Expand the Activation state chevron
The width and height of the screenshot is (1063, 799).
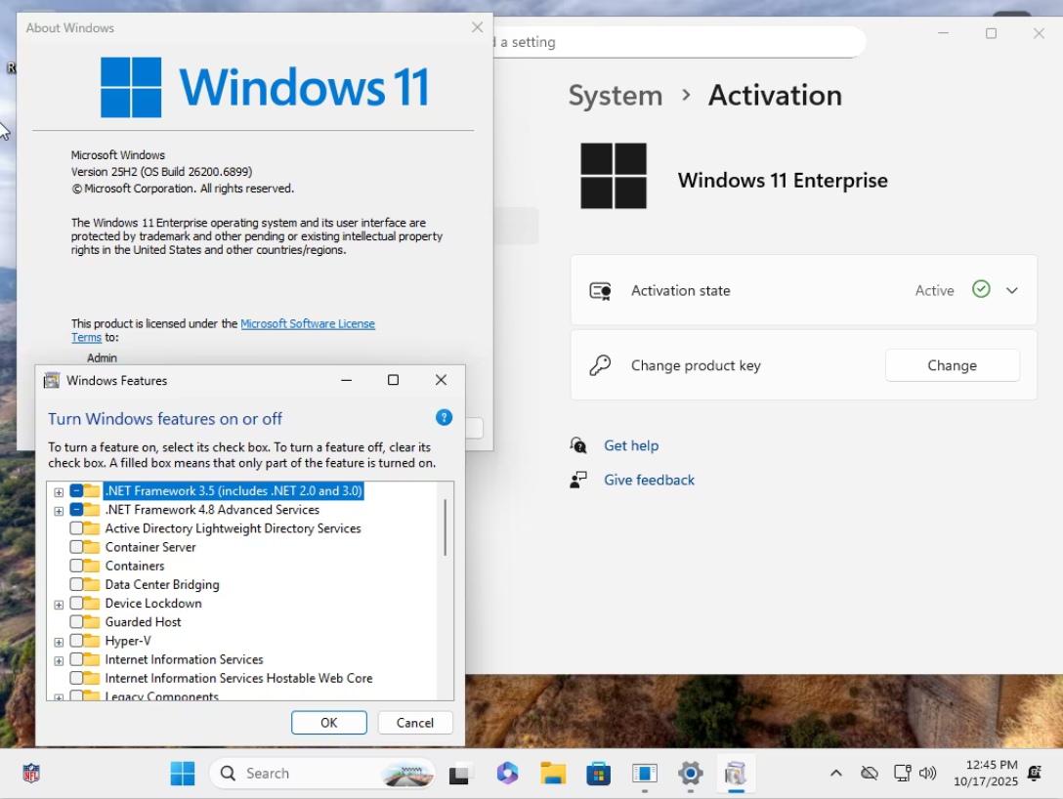click(1012, 290)
